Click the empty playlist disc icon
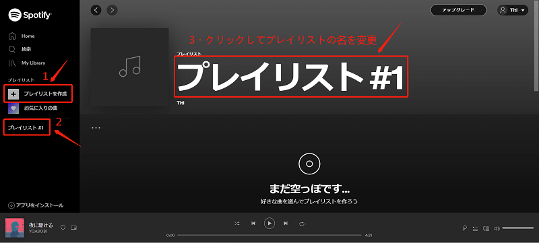This screenshot has width=539, height=243. (x=309, y=164)
